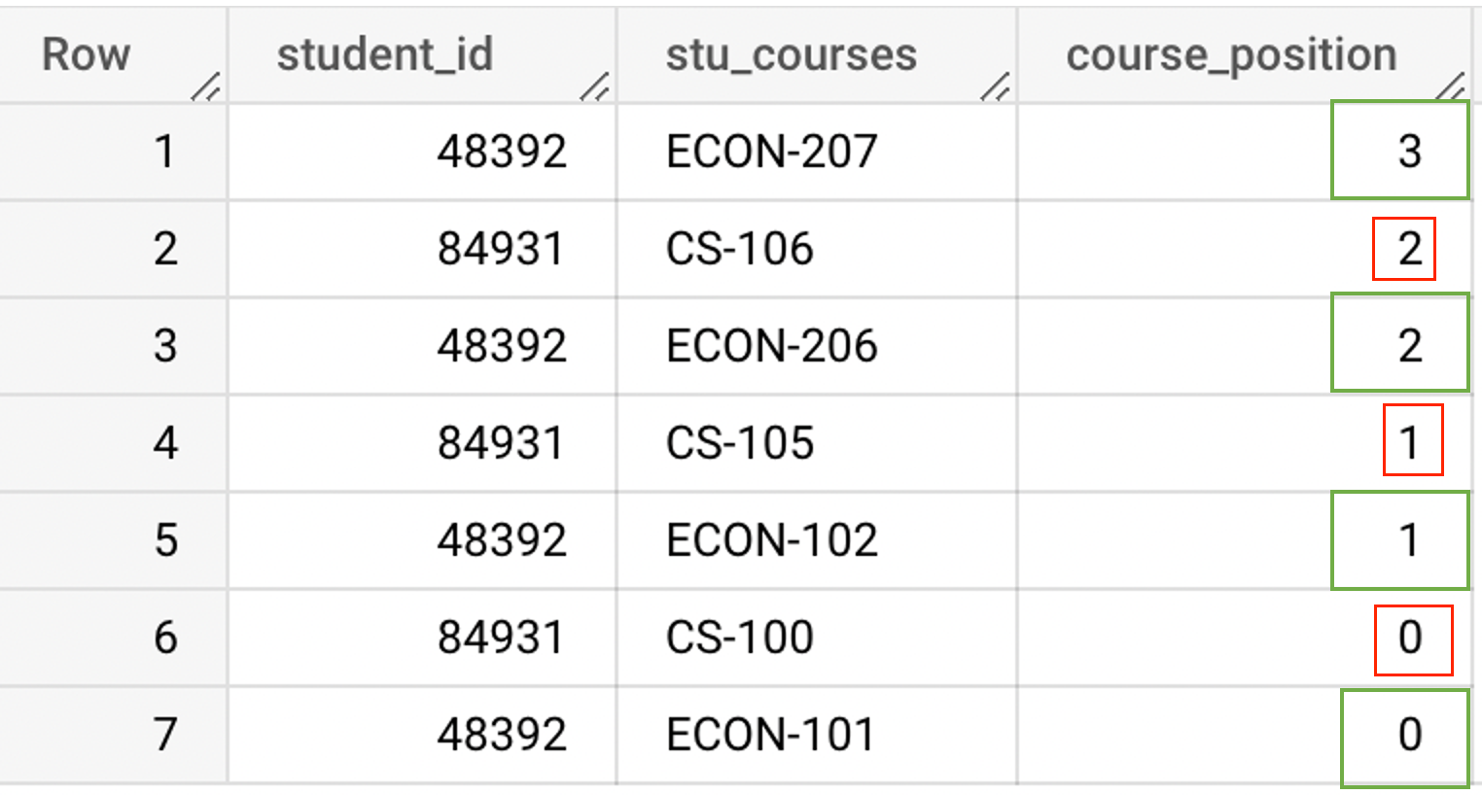Select the ECON-207 course cell
This screenshot has height=795, width=1482.
pyautogui.click(x=771, y=152)
